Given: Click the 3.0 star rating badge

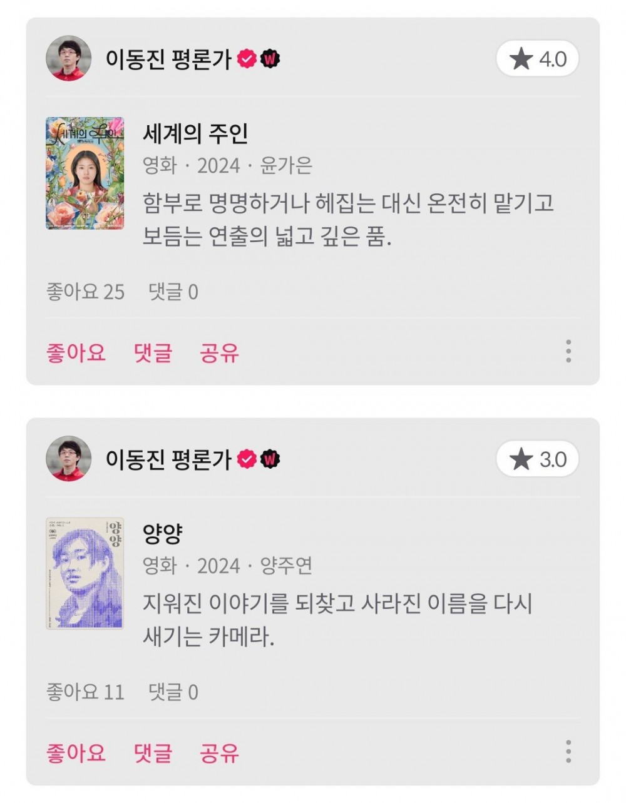Looking at the screenshot, I should (538, 460).
